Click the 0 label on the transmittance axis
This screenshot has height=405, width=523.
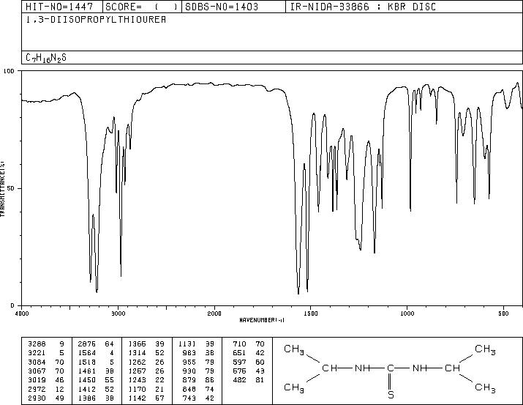(12, 305)
